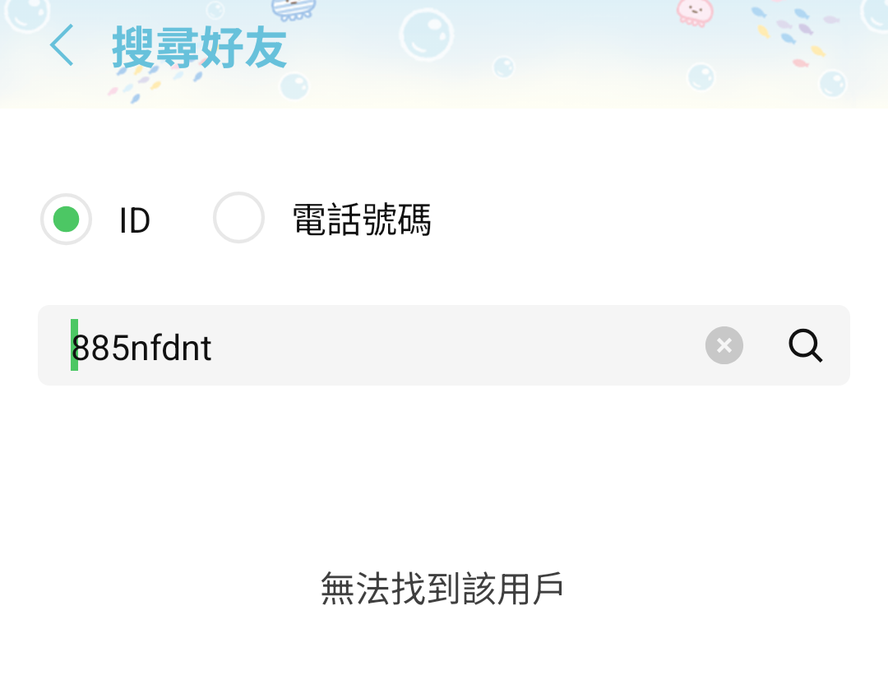Image resolution: width=888 pixels, height=698 pixels.
Task: Tap the bubble below the pink jellyfish
Action: [701, 77]
